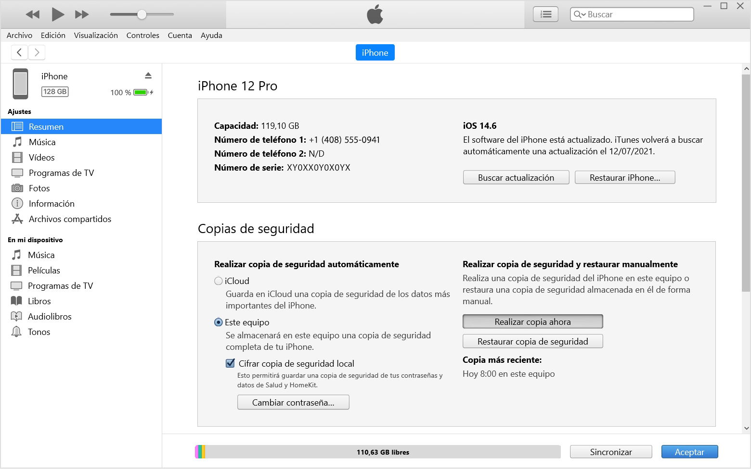
Task: Click the Apple logo in the top display
Action: coord(375,14)
